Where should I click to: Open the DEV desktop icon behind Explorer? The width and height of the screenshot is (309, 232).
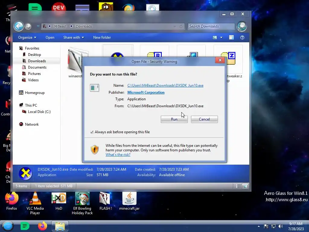coord(59,7)
